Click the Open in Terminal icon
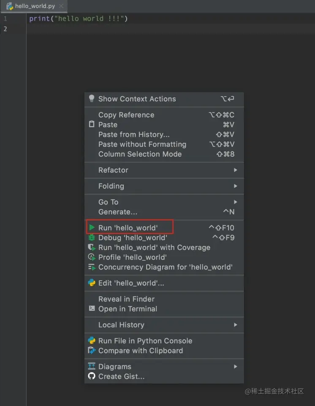The width and height of the screenshot is (315, 406). click(x=92, y=309)
